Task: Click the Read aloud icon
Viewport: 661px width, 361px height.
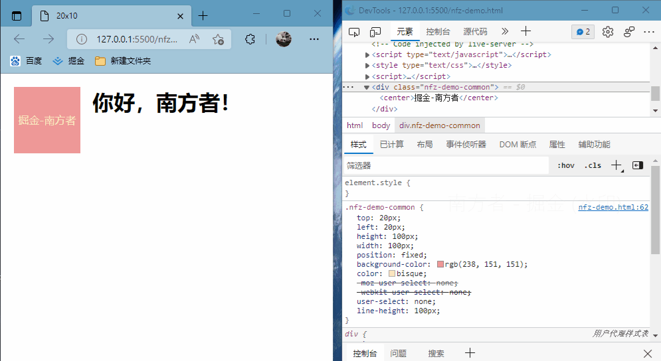Action: (195, 39)
